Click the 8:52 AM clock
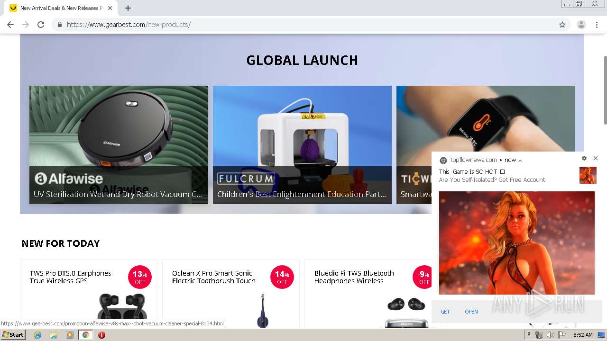 tap(583, 335)
